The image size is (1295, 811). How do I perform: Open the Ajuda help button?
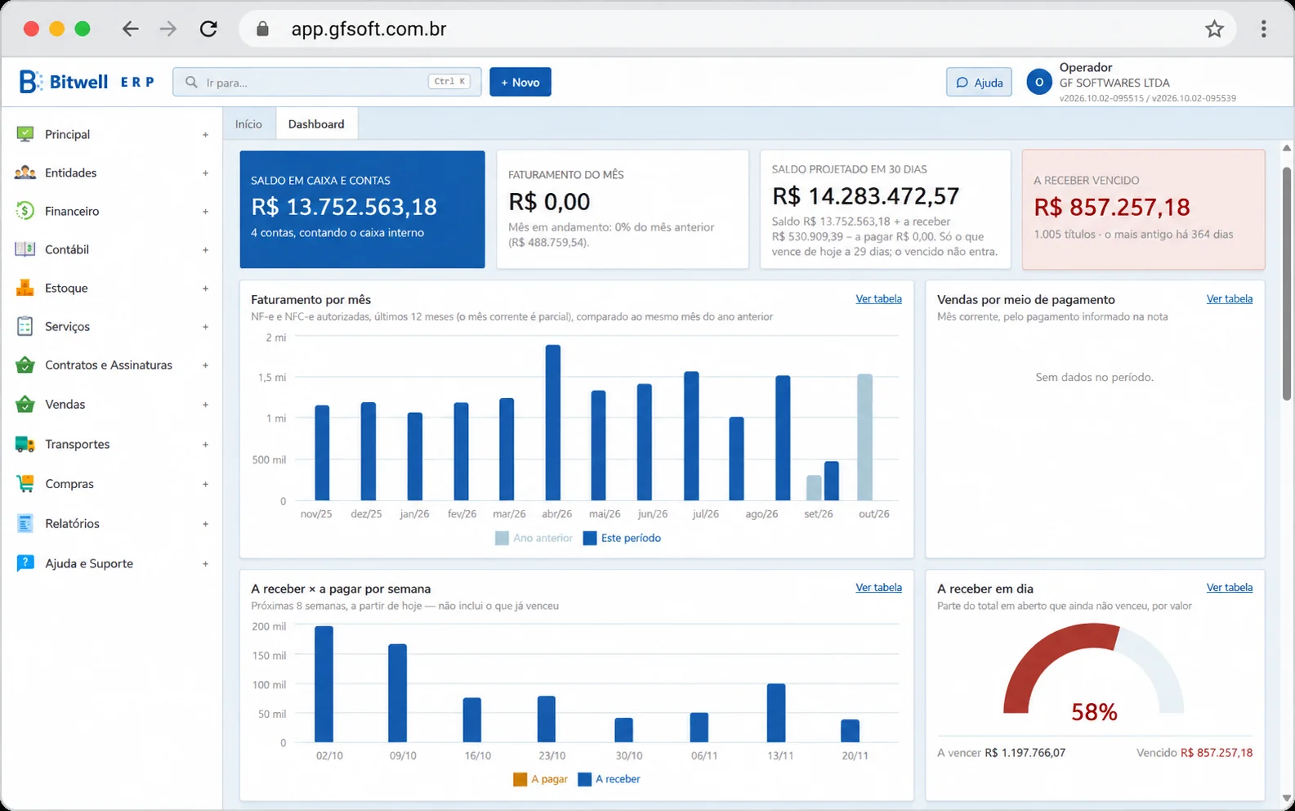click(979, 82)
